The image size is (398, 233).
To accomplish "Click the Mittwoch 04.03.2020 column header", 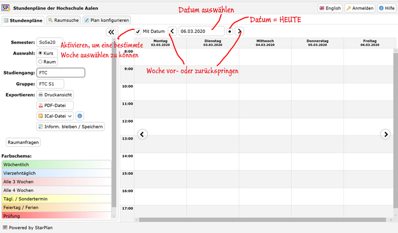I will pos(265,43).
